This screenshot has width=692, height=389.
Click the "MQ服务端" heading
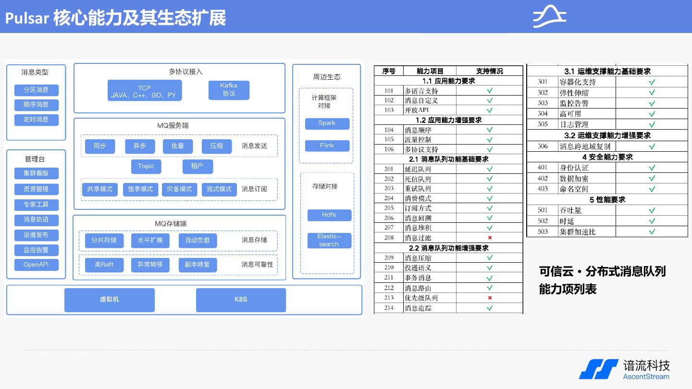[173, 126]
